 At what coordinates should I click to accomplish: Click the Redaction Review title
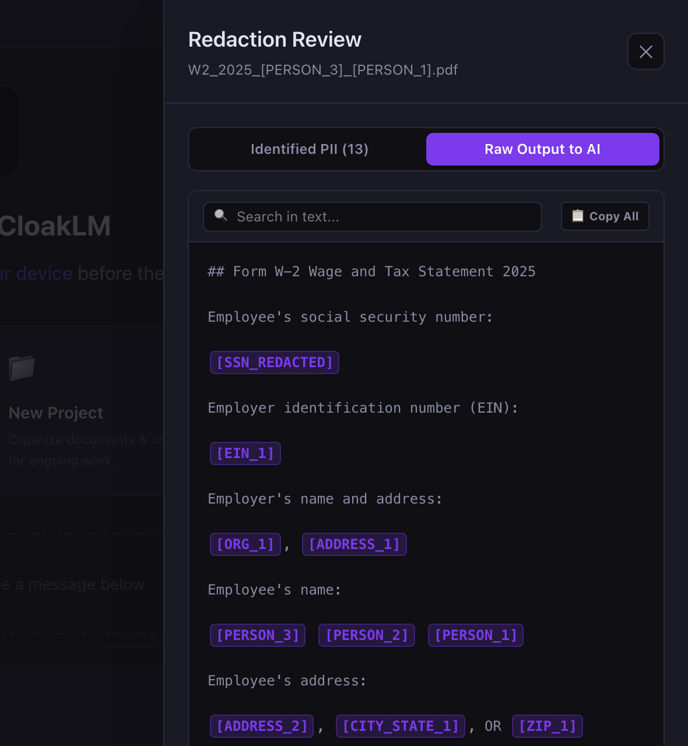pos(275,40)
